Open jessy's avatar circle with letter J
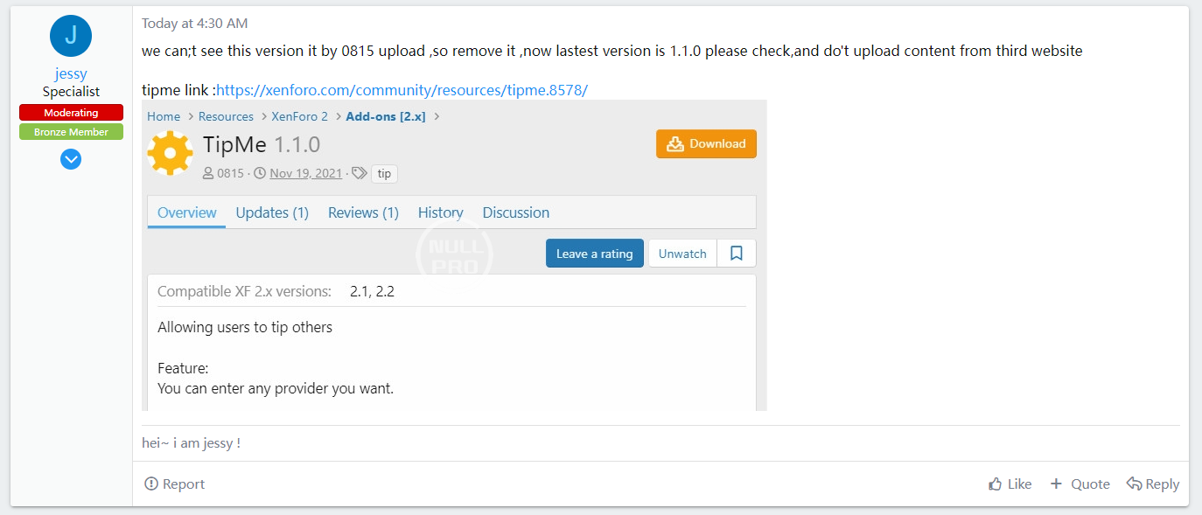1202x515 pixels. pyautogui.click(x=71, y=36)
